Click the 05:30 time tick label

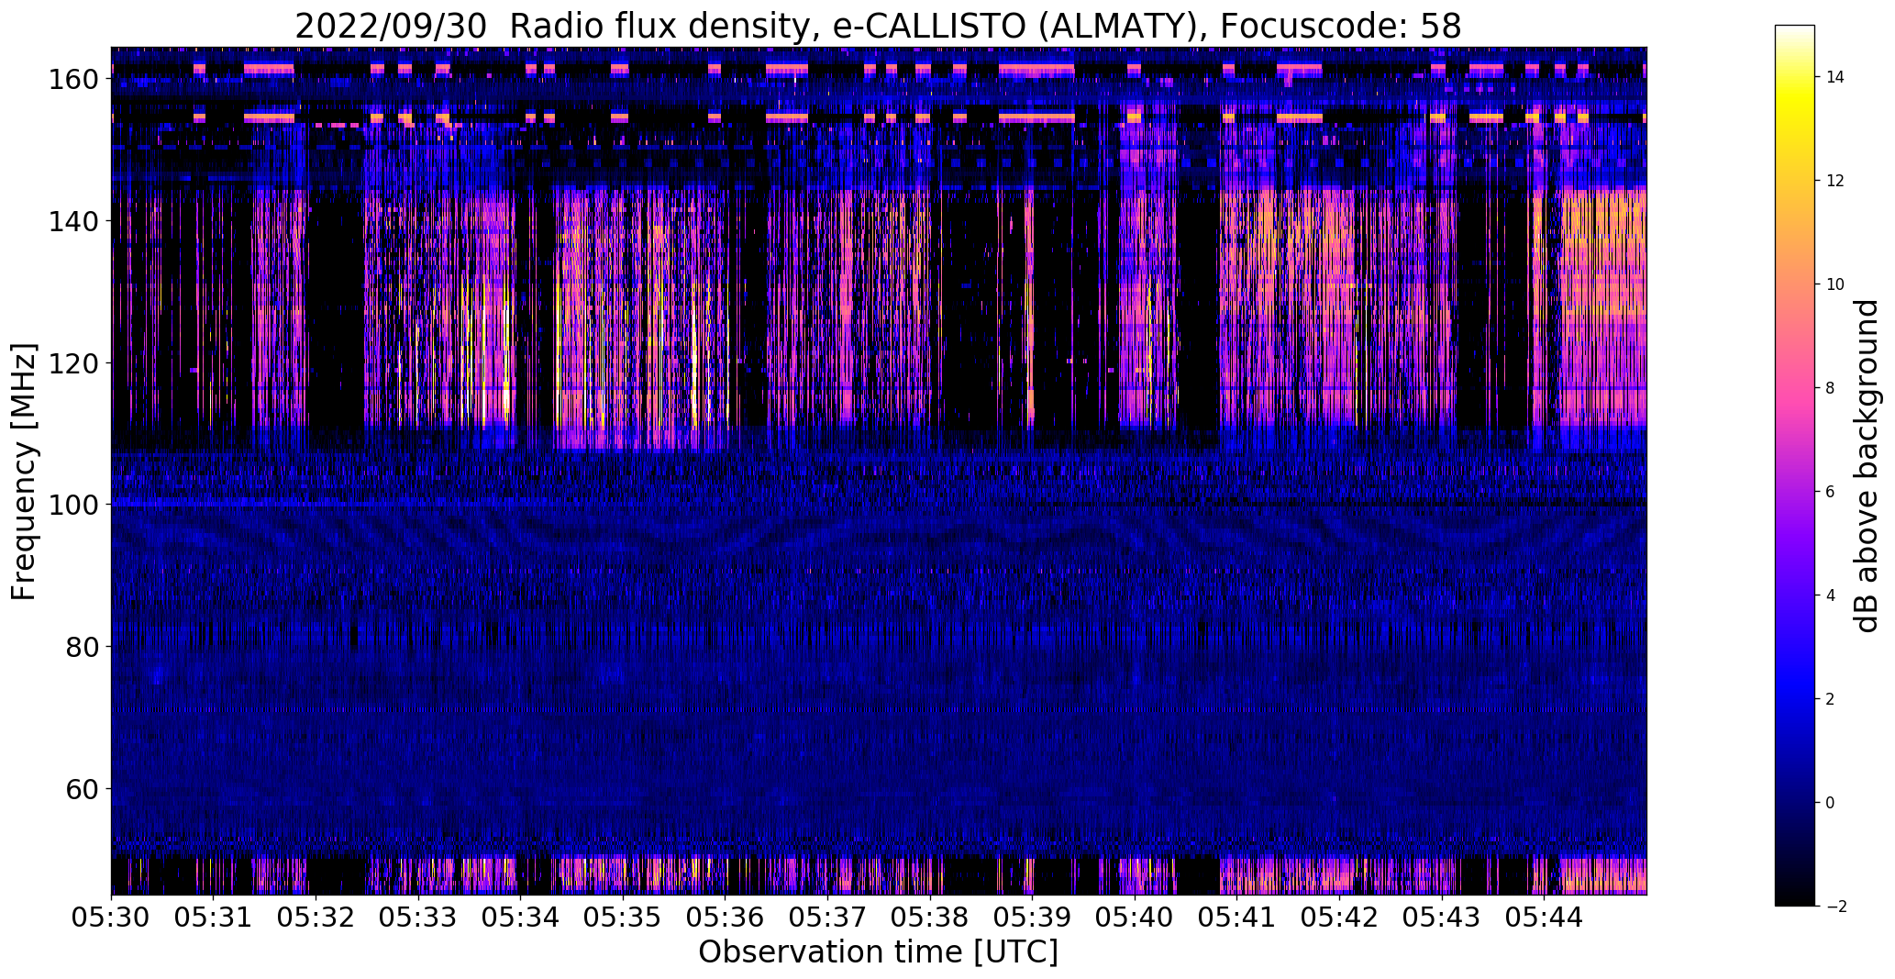[111, 918]
